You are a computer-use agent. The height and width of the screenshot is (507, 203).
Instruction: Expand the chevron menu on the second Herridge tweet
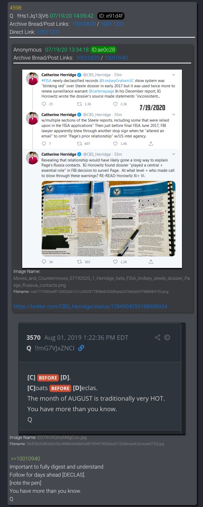173,115
